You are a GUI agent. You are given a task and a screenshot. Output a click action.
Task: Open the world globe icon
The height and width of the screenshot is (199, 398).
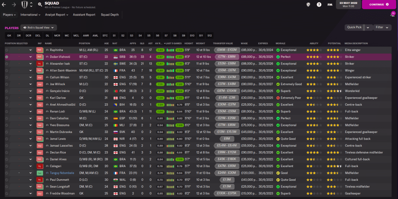307,5
